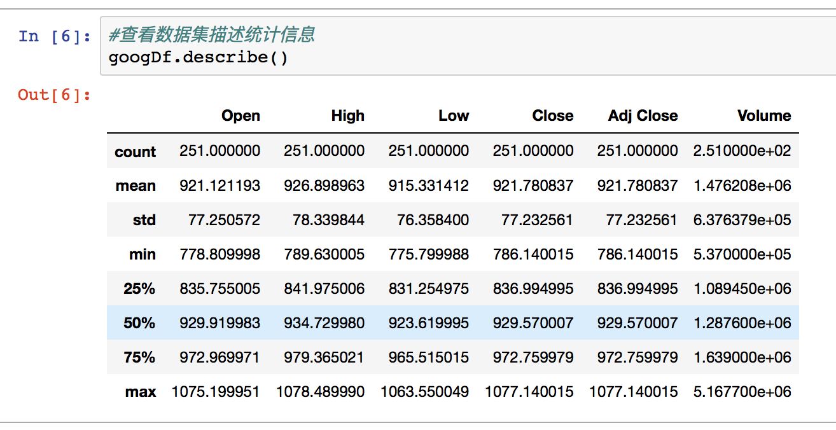Click the Chinese comment line in the cell
Screen dimensions: 836x430
click(212, 35)
